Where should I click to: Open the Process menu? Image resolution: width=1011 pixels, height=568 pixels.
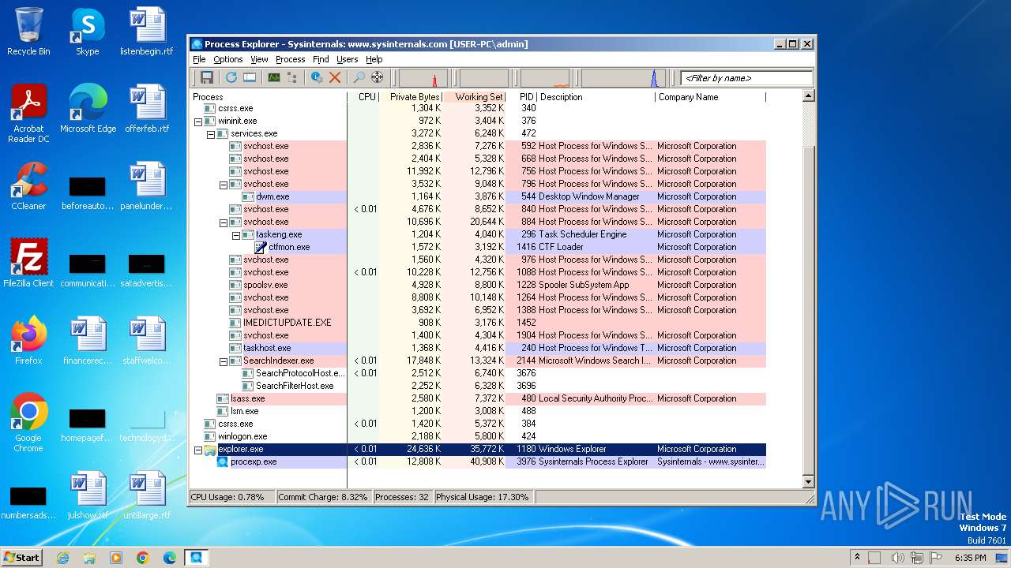pos(290,59)
